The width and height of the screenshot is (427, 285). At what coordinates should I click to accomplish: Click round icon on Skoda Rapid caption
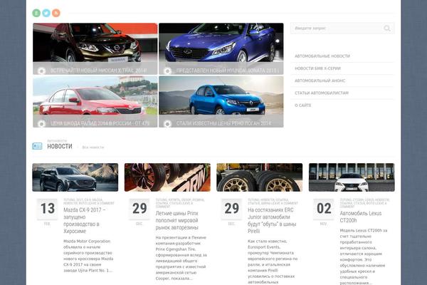(41, 124)
